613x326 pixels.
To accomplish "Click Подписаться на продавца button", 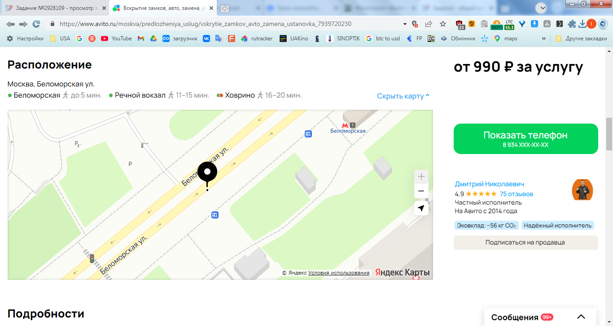I will (525, 242).
